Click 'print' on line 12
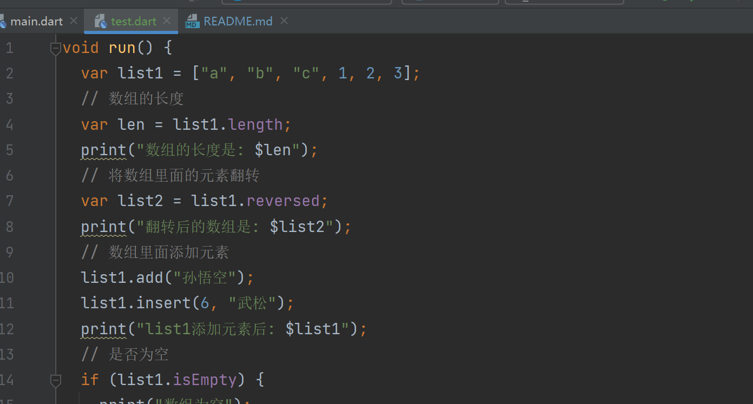This screenshot has height=404, width=753. pyautogui.click(x=103, y=329)
